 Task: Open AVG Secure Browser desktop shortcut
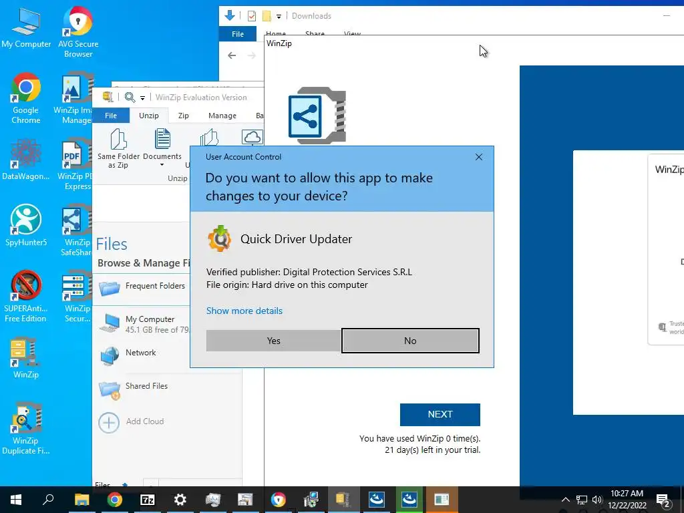click(78, 31)
